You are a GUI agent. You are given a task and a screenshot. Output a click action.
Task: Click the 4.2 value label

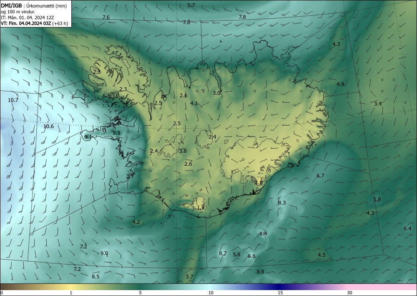(136, 222)
